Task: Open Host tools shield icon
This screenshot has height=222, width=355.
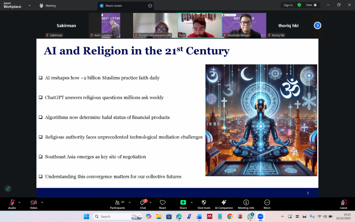Action: [204, 204]
